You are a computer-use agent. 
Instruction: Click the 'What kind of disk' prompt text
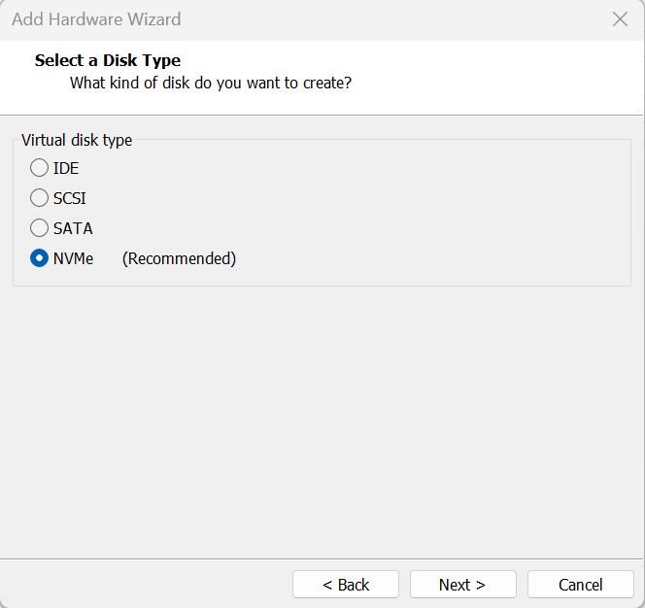[x=211, y=84]
